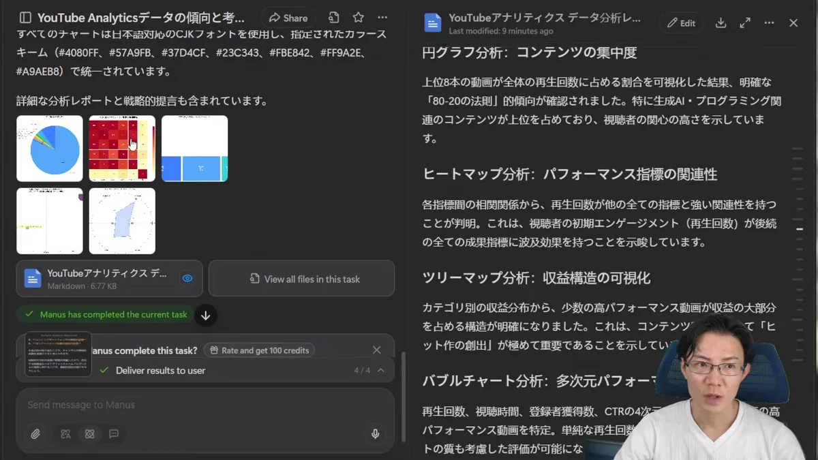Image resolution: width=818 pixels, height=460 pixels.
Task: Star this task as favorite
Action: (x=359, y=18)
